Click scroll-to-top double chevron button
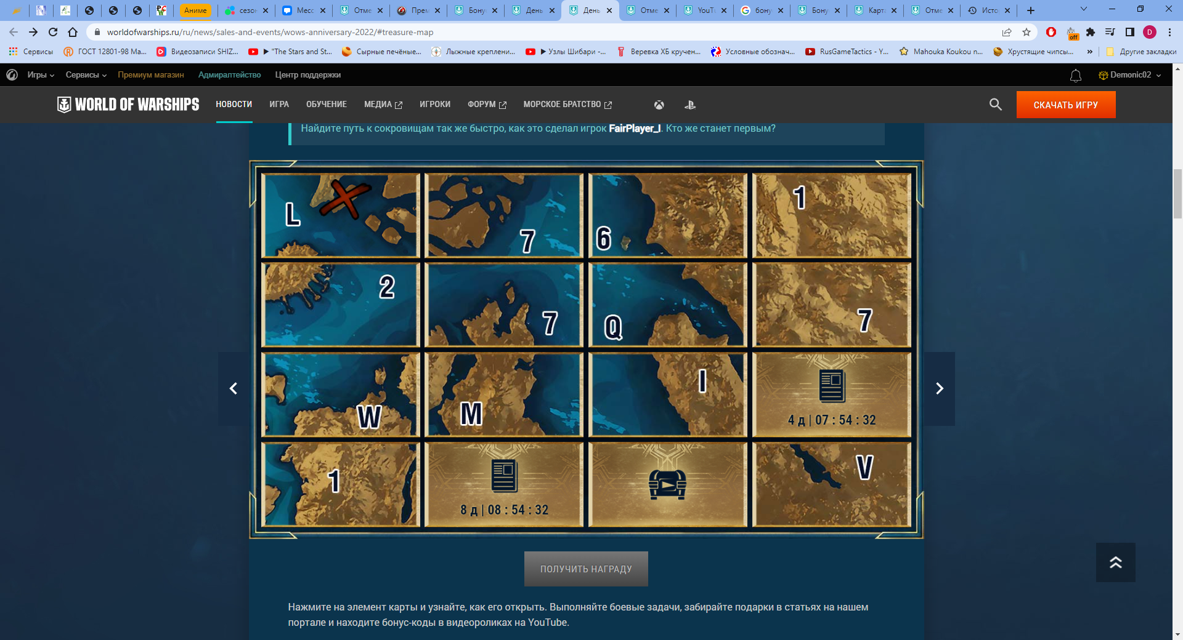 tap(1115, 562)
